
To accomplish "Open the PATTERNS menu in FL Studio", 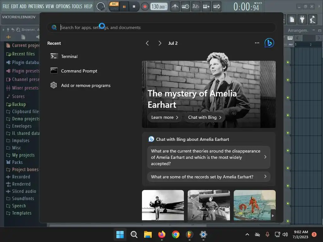I will pyautogui.click(x=36, y=6).
